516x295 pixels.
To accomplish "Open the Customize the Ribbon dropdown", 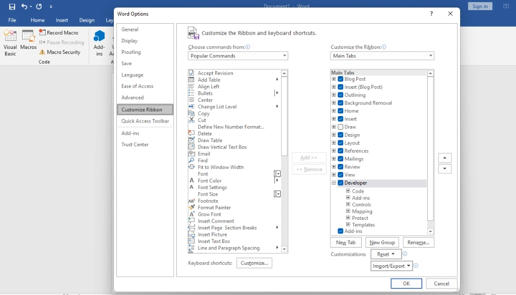I will click(x=382, y=56).
